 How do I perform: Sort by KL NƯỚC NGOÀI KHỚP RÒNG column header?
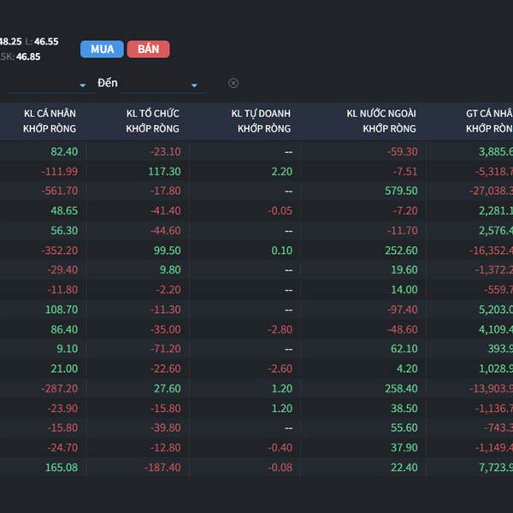tap(381, 121)
